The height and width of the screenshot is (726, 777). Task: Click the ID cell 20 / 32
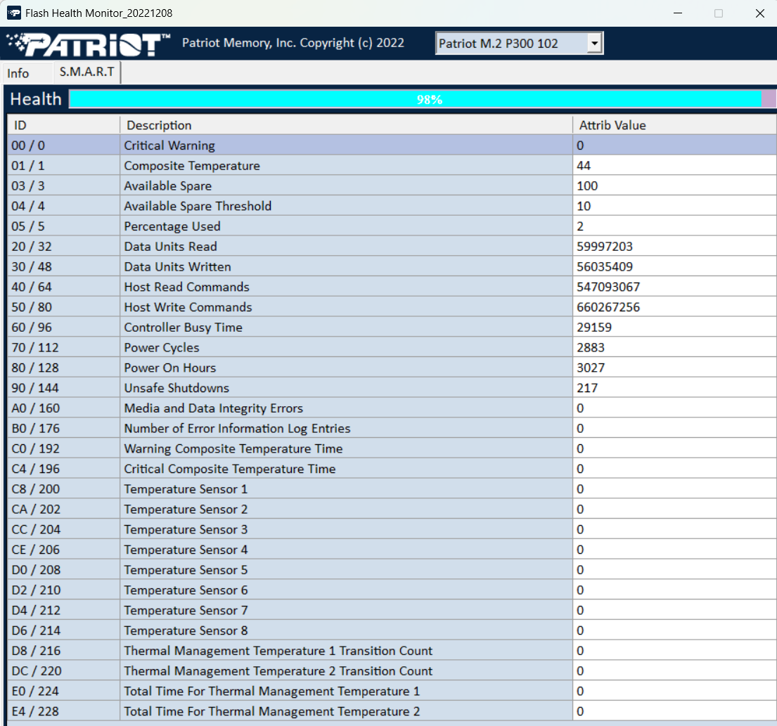click(63, 247)
